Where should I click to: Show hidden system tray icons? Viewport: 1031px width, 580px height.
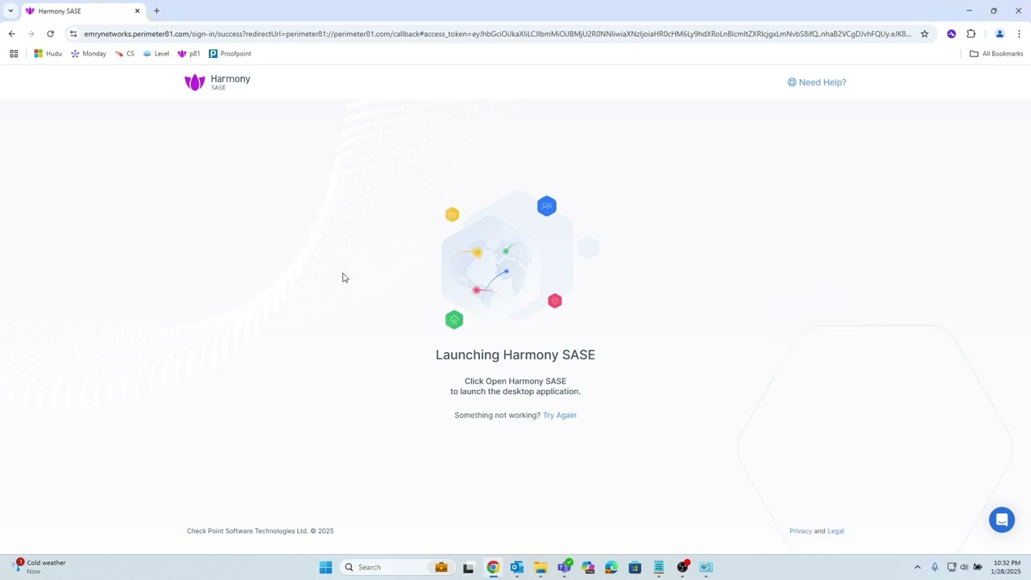tap(917, 567)
